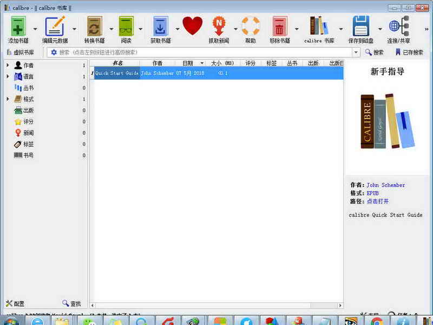
Task: Expand the 语言 languages tree node
Action: tap(8, 76)
